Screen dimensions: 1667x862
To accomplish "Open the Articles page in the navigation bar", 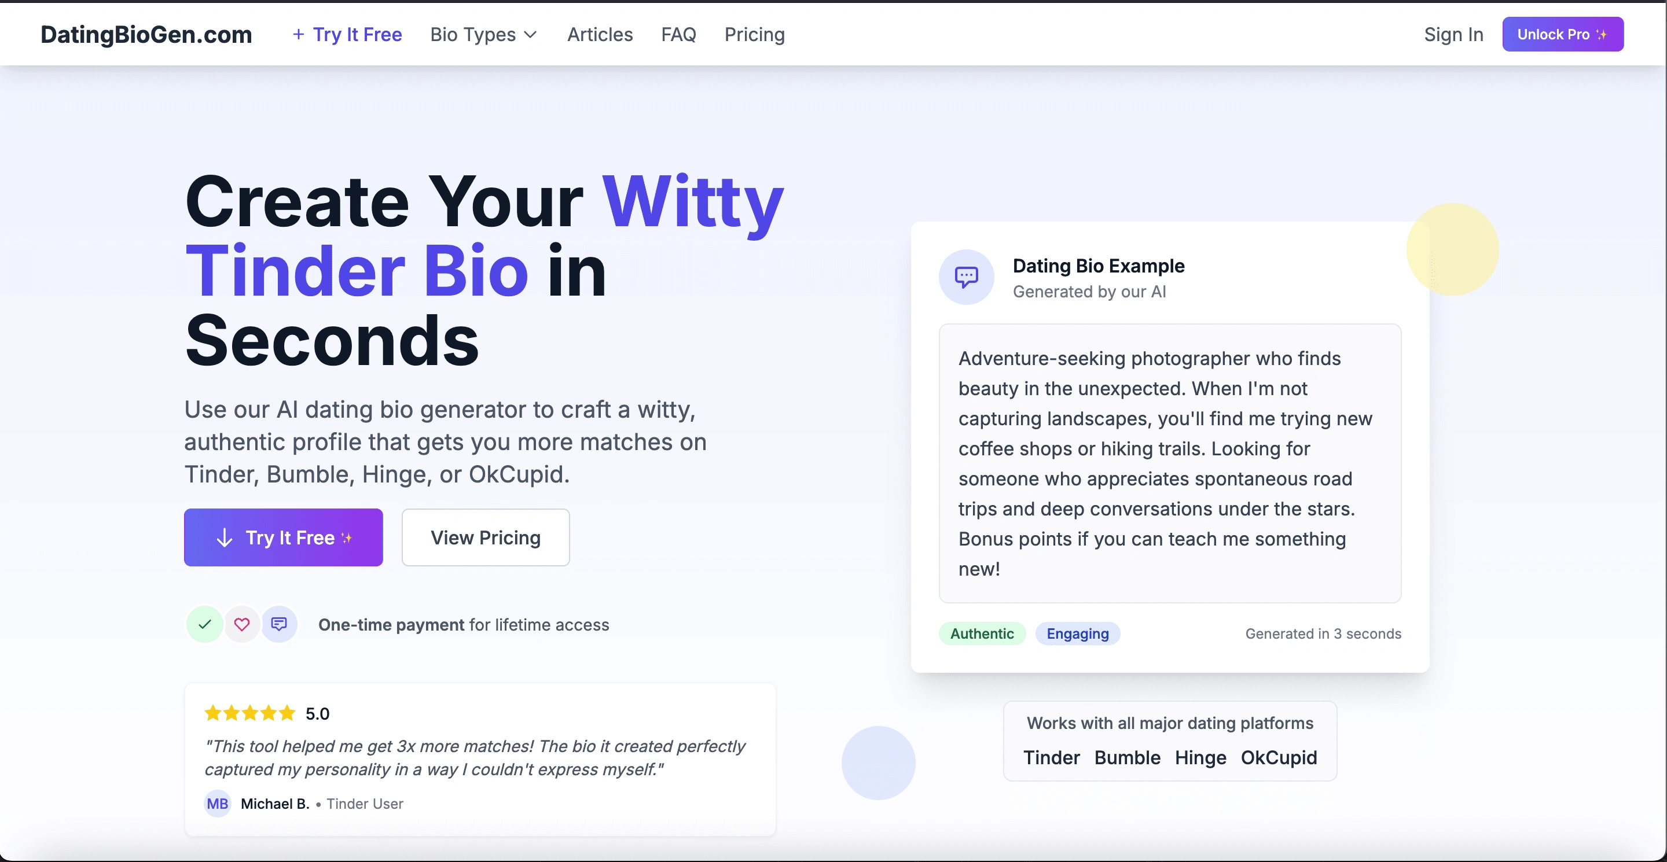I will (600, 34).
